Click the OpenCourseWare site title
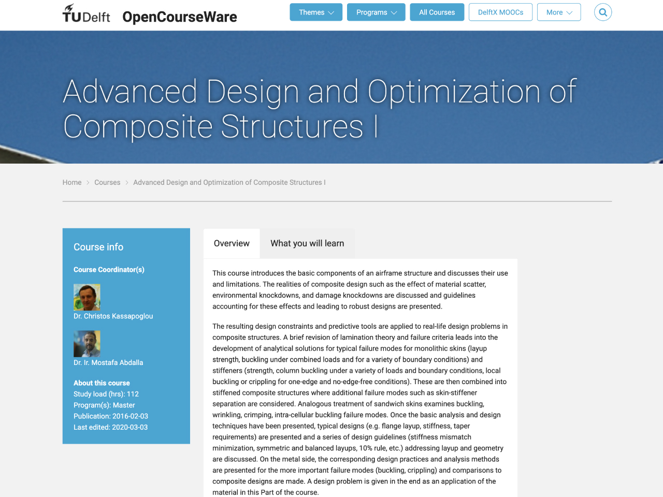The width and height of the screenshot is (663, 497). (180, 17)
